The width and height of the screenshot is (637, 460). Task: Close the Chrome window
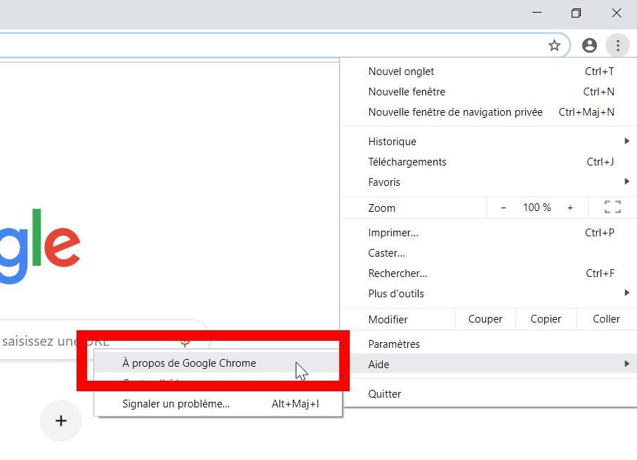tap(616, 13)
